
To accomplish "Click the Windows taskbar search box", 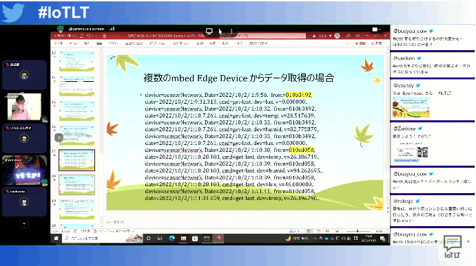I will (x=102, y=239).
